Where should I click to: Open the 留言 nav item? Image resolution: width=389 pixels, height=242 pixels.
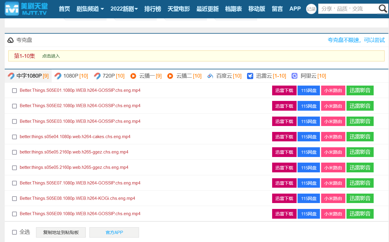pos(277,9)
